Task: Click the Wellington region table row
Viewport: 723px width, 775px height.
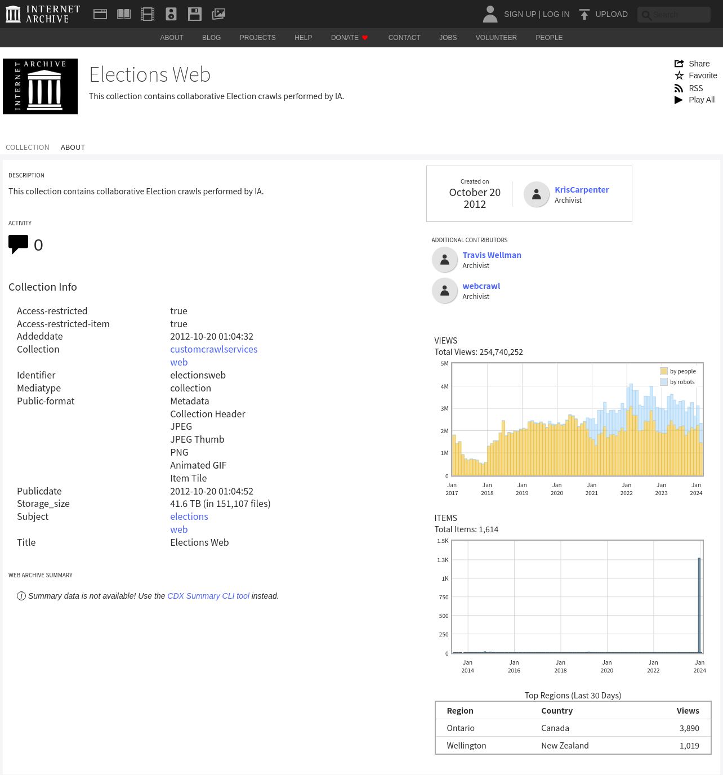Action: pyautogui.click(x=573, y=746)
